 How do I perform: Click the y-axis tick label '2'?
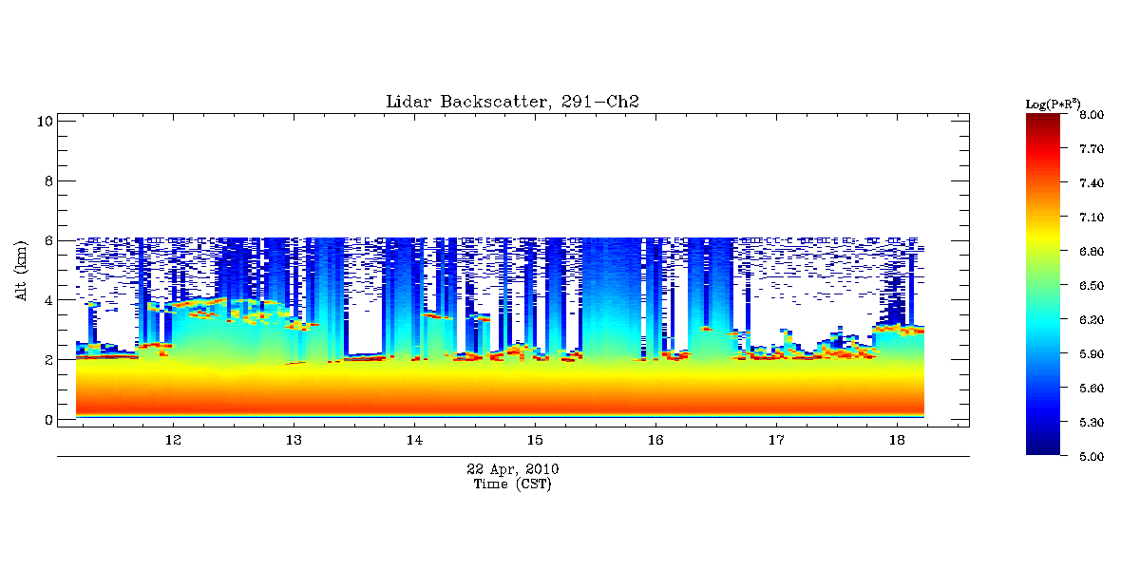point(47,360)
